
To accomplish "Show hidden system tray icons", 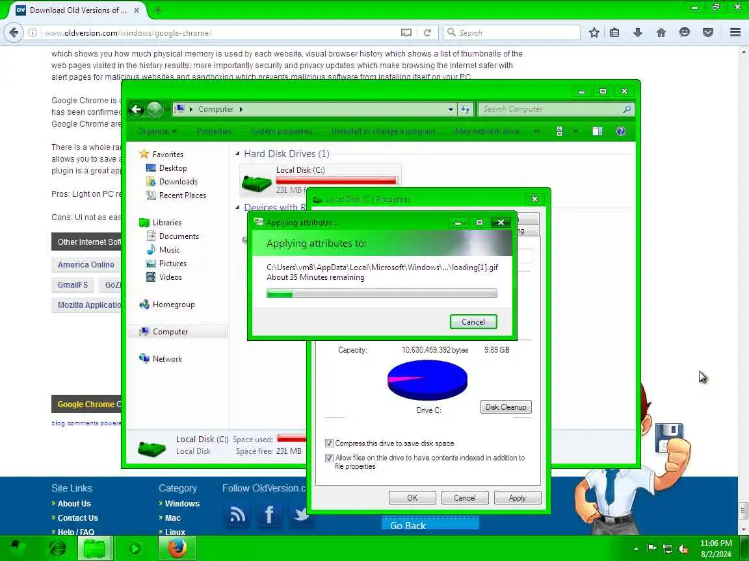I will tap(636, 549).
